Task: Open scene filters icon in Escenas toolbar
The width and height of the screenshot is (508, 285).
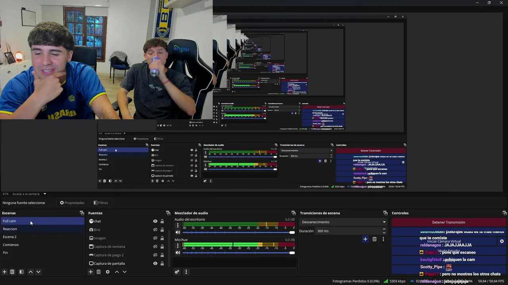Action: (x=21, y=272)
